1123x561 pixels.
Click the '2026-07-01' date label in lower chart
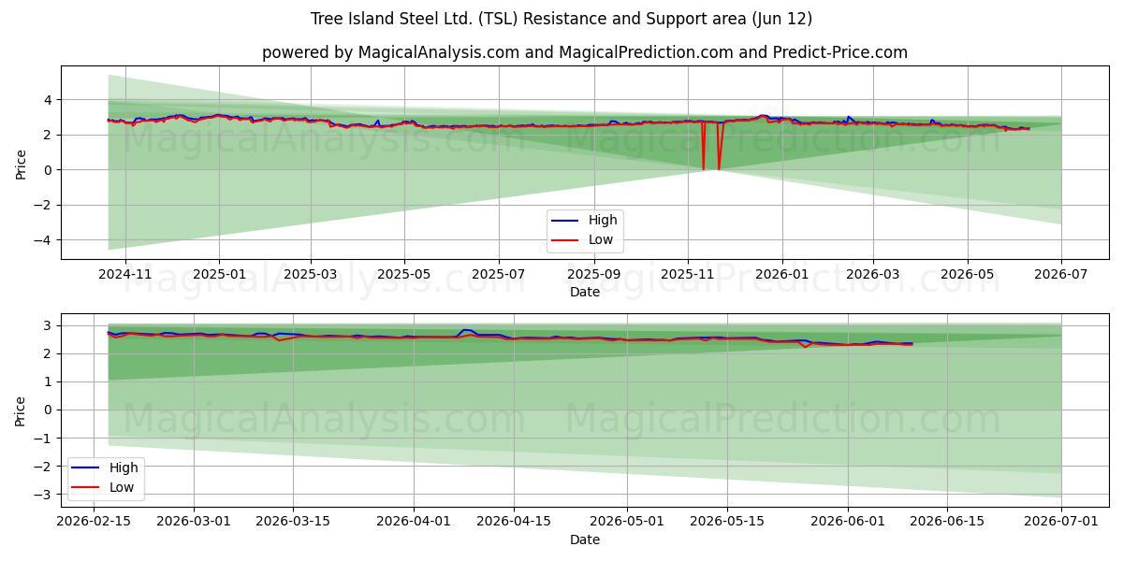point(1061,523)
